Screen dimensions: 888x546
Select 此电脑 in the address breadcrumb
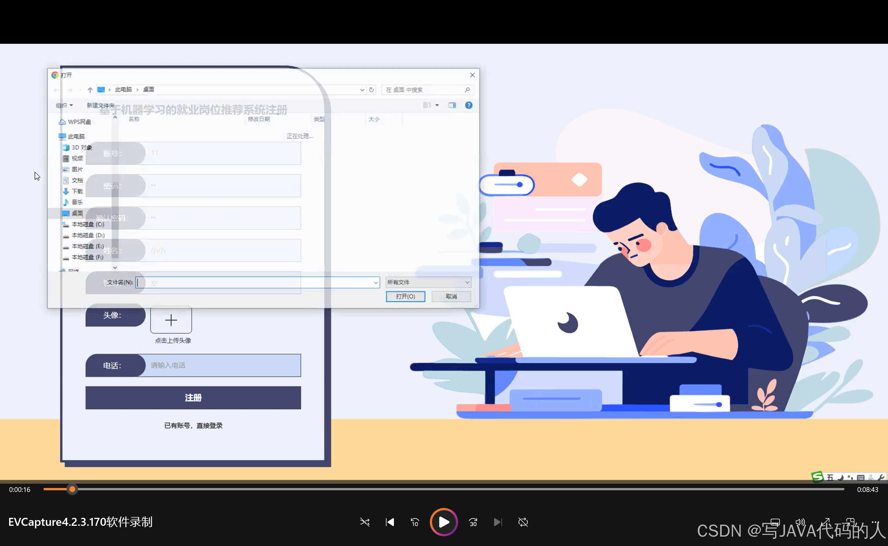click(x=123, y=90)
